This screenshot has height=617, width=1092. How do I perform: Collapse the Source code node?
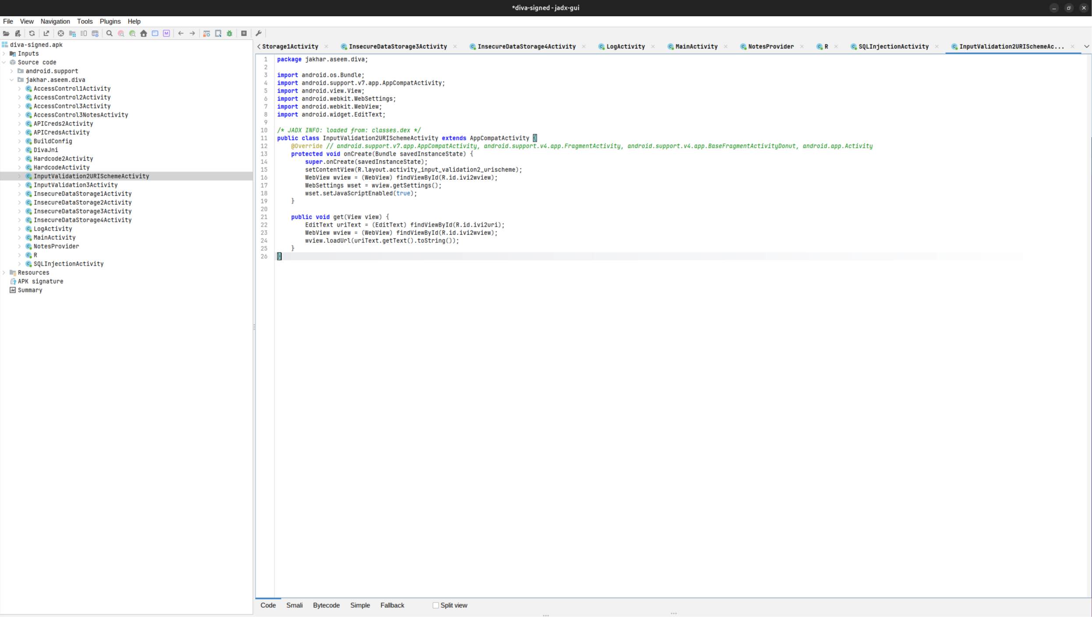coord(4,62)
